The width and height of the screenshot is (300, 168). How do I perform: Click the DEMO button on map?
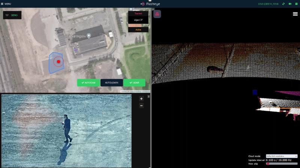coord(12,15)
